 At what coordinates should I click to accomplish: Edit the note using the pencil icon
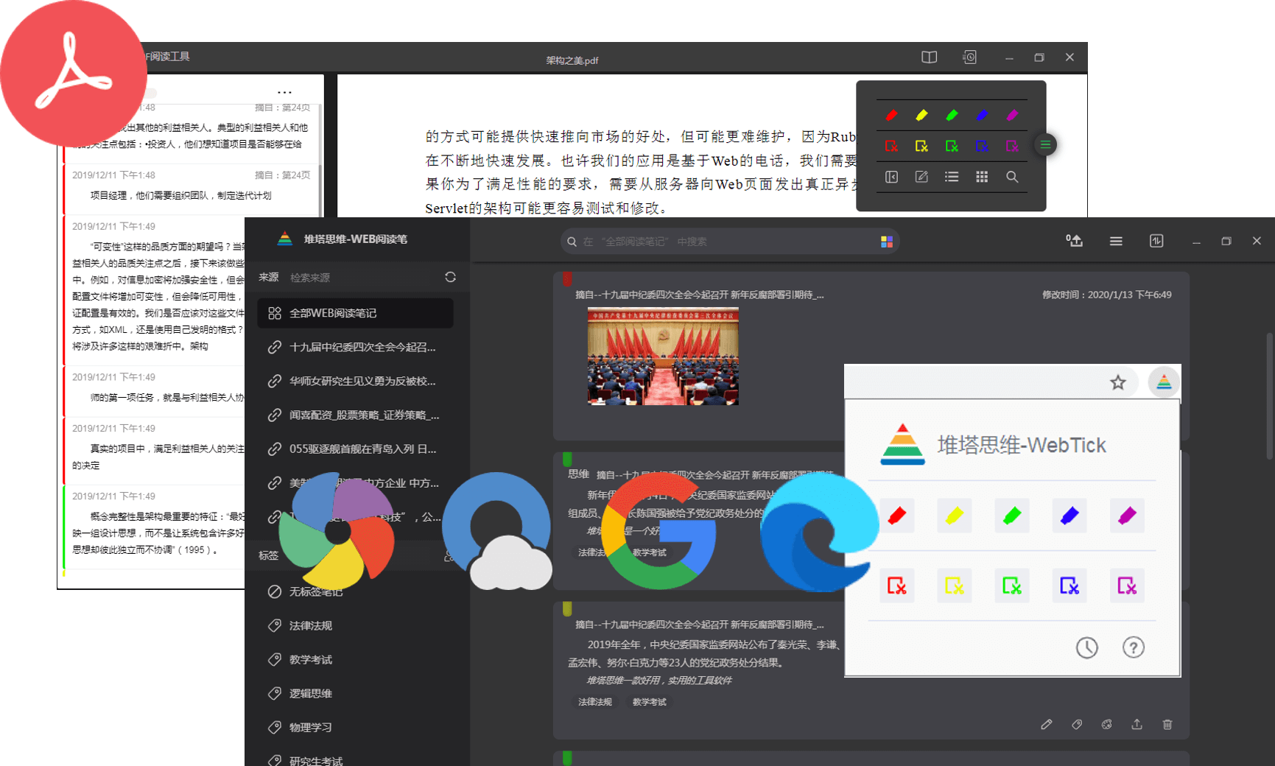1047,725
